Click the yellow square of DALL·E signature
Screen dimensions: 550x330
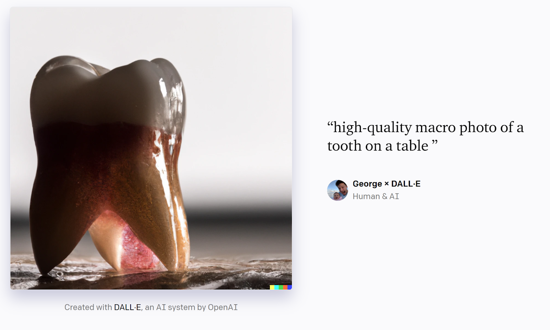272,287
